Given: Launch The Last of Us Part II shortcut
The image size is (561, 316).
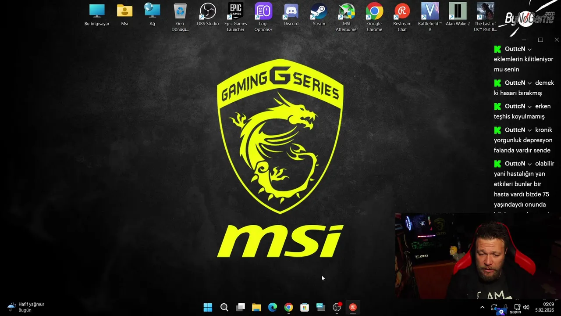Looking at the screenshot, I should click(x=485, y=17).
